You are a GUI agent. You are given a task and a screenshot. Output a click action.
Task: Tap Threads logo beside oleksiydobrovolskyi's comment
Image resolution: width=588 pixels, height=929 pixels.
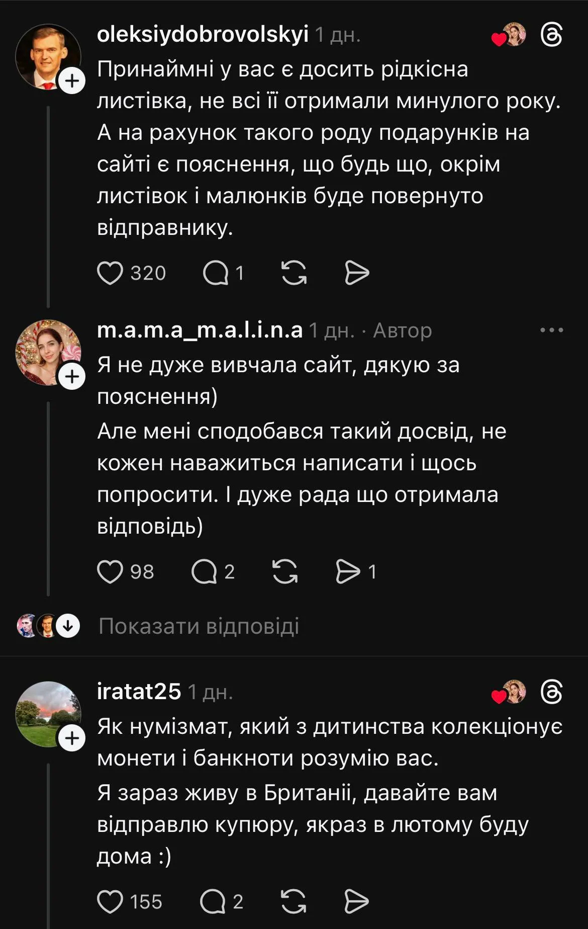[x=551, y=35]
